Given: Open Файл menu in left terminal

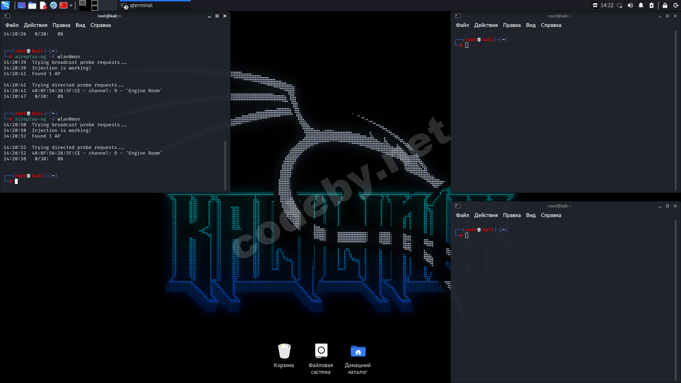Looking at the screenshot, I should point(12,25).
